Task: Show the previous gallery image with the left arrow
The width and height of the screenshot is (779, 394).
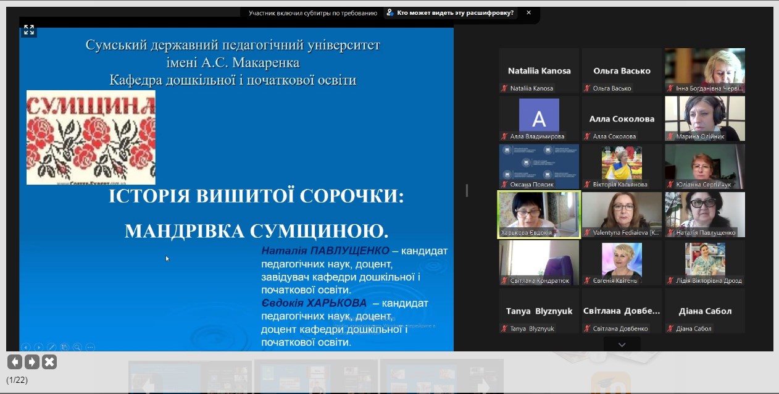Action: [15, 362]
